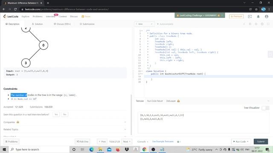Bookmark page with star icon

click(256, 9)
